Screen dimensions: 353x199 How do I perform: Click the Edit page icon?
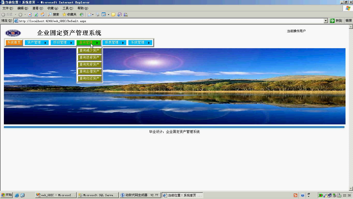pos(104,15)
